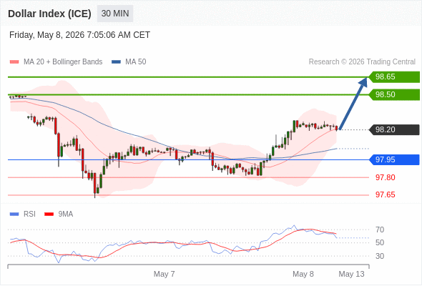The width and height of the screenshot is (422, 286).
Task: Click the May 8 date axis marker
Action: (x=303, y=274)
